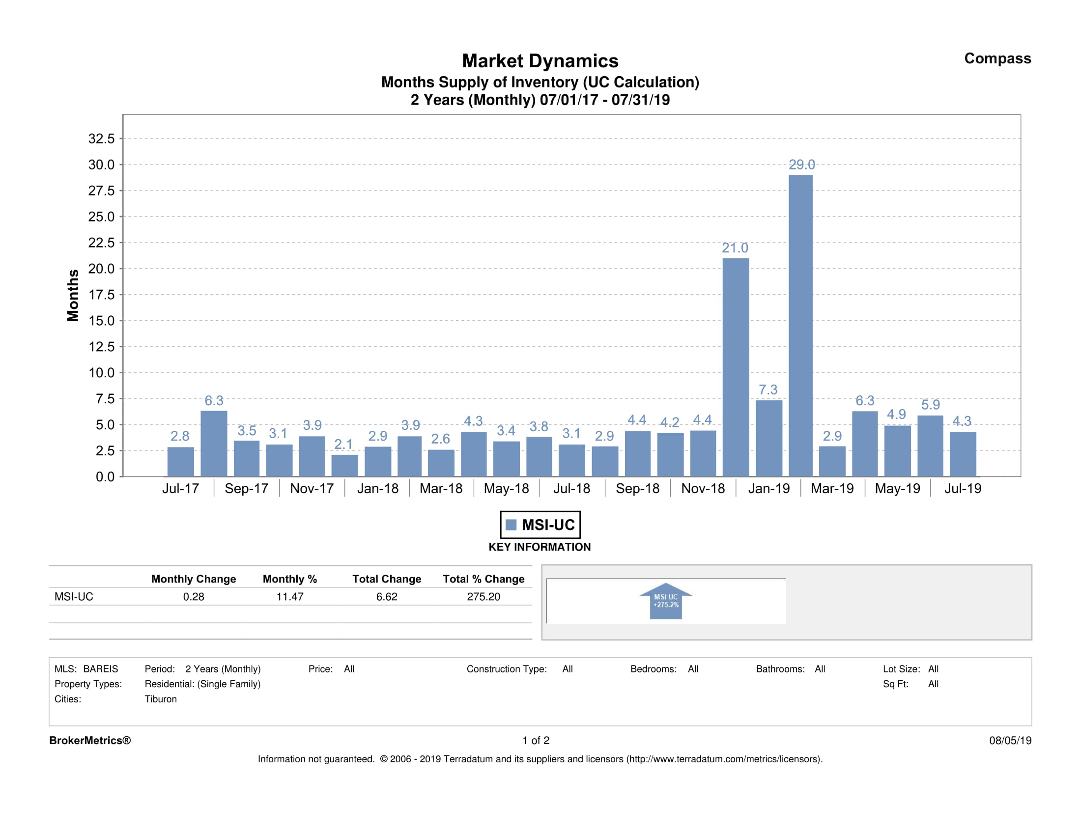Click the Tiburon city value

click(160, 699)
